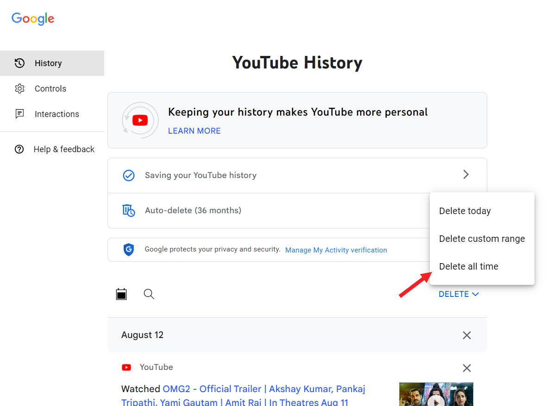Screen dimensions: 547x406
Task: Expand the Saving history chevron arrow
Action: [466, 174]
